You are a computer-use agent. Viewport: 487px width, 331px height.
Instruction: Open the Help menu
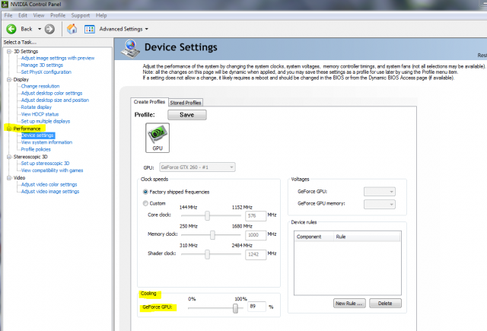(101, 15)
